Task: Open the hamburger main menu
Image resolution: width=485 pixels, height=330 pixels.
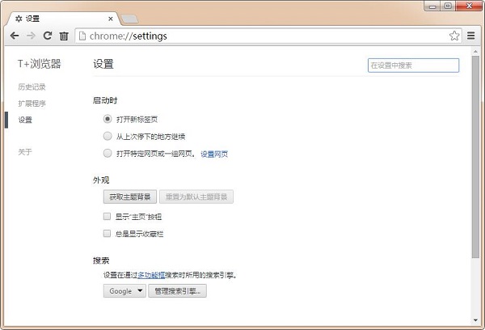Action: pos(470,36)
